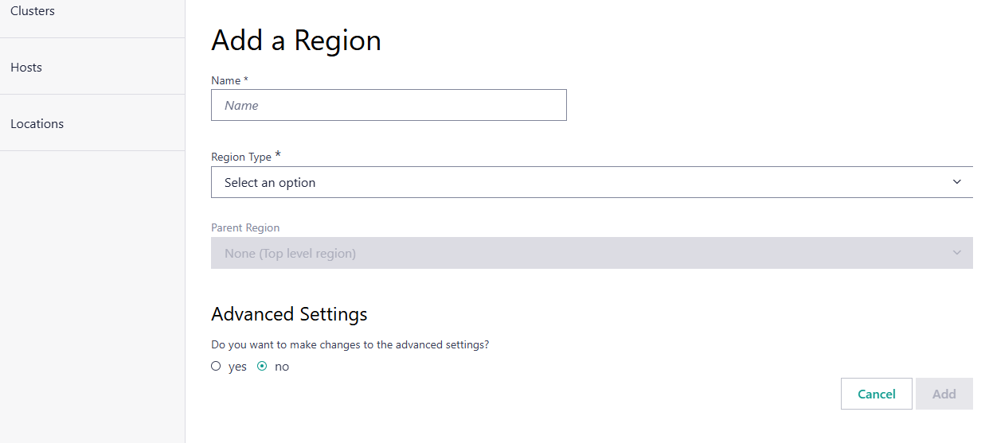Select the yes radio button circle
The width and height of the screenshot is (985, 443).
point(216,367)
